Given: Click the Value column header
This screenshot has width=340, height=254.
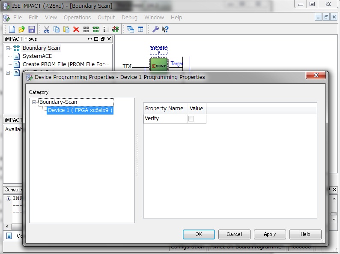Looking at the screenshot, I should (x=196, y=109).
